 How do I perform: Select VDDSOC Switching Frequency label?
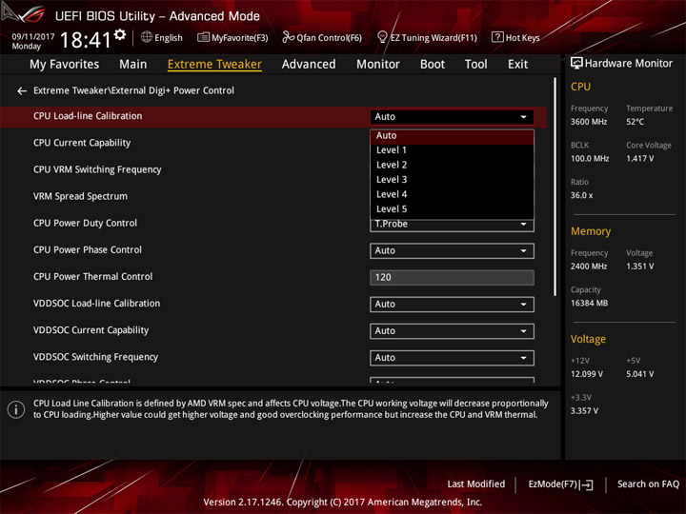point(95,357)
